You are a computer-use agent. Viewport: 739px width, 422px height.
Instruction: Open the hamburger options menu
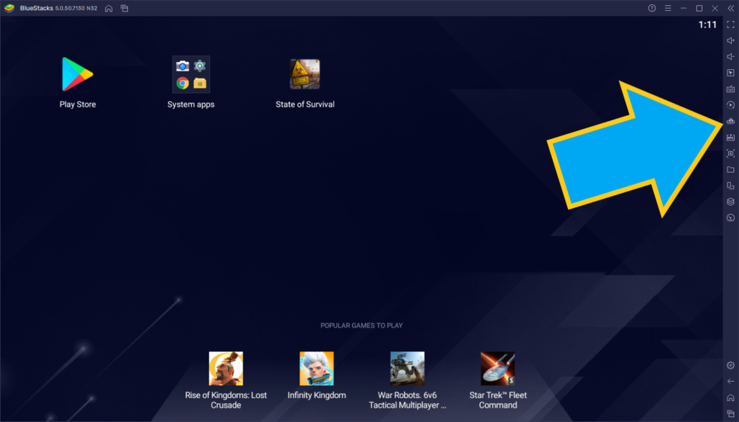(670, 8)
